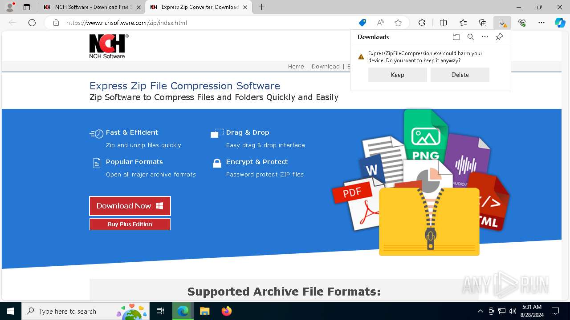Open the Extensions puzzle icon

click(422, 23)
